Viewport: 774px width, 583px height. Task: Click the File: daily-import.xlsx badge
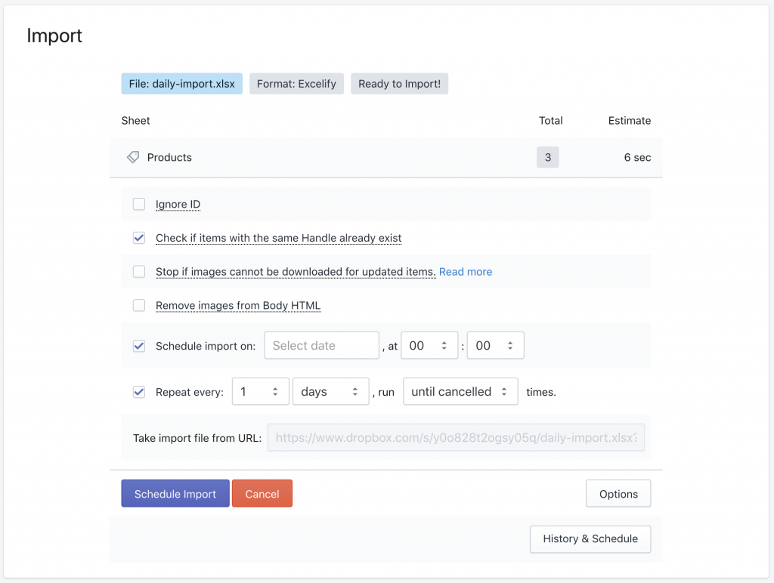coord(181,84)
